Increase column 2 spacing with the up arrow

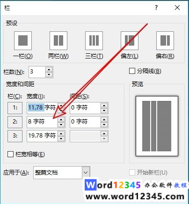(104, 120)
